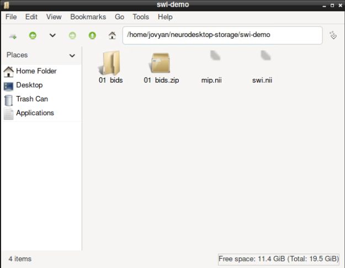Open the Places side pane dropdown
345x268 pixels.
point(72,55)
